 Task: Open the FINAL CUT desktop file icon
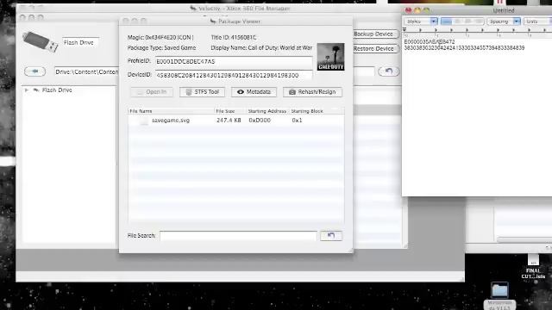pyautogui.click(x=533, y=266)
